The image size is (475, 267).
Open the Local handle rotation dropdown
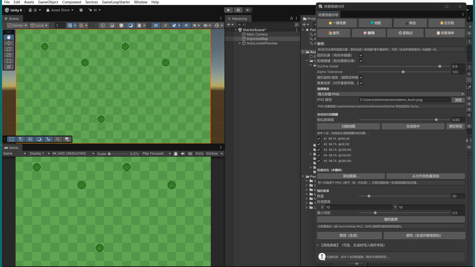click(x=39, y=25)
